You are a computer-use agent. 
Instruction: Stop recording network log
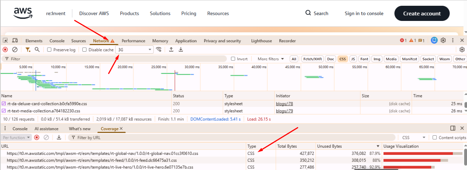click(x=5, y=49)
